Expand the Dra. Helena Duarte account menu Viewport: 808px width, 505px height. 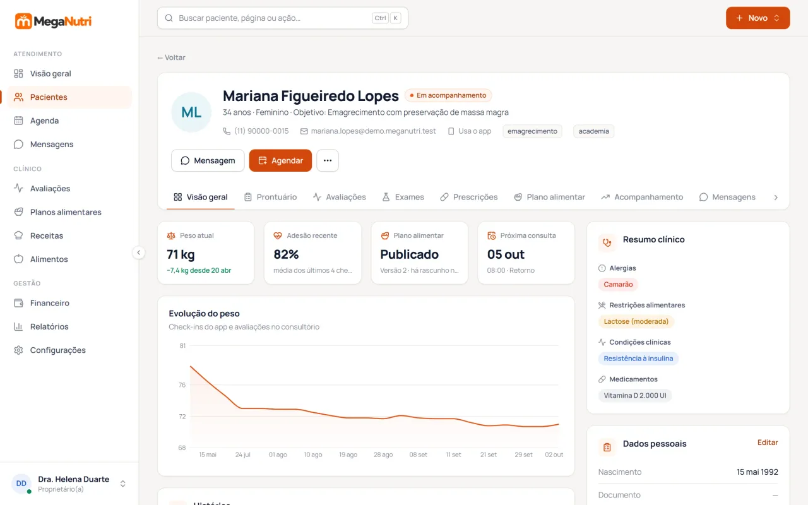(x=69, y=484)
